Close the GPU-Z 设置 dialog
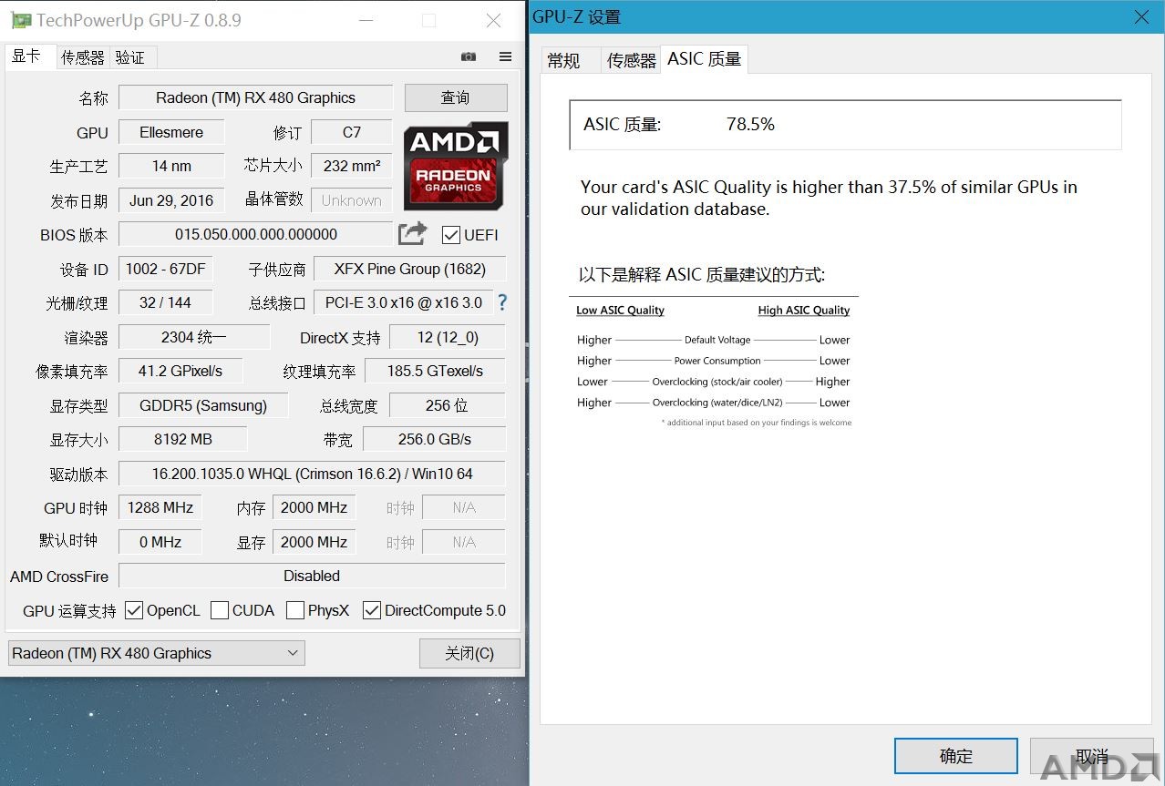This screenshot has width=1165, height=786. pyautogui.click(x=1141, y=17)
